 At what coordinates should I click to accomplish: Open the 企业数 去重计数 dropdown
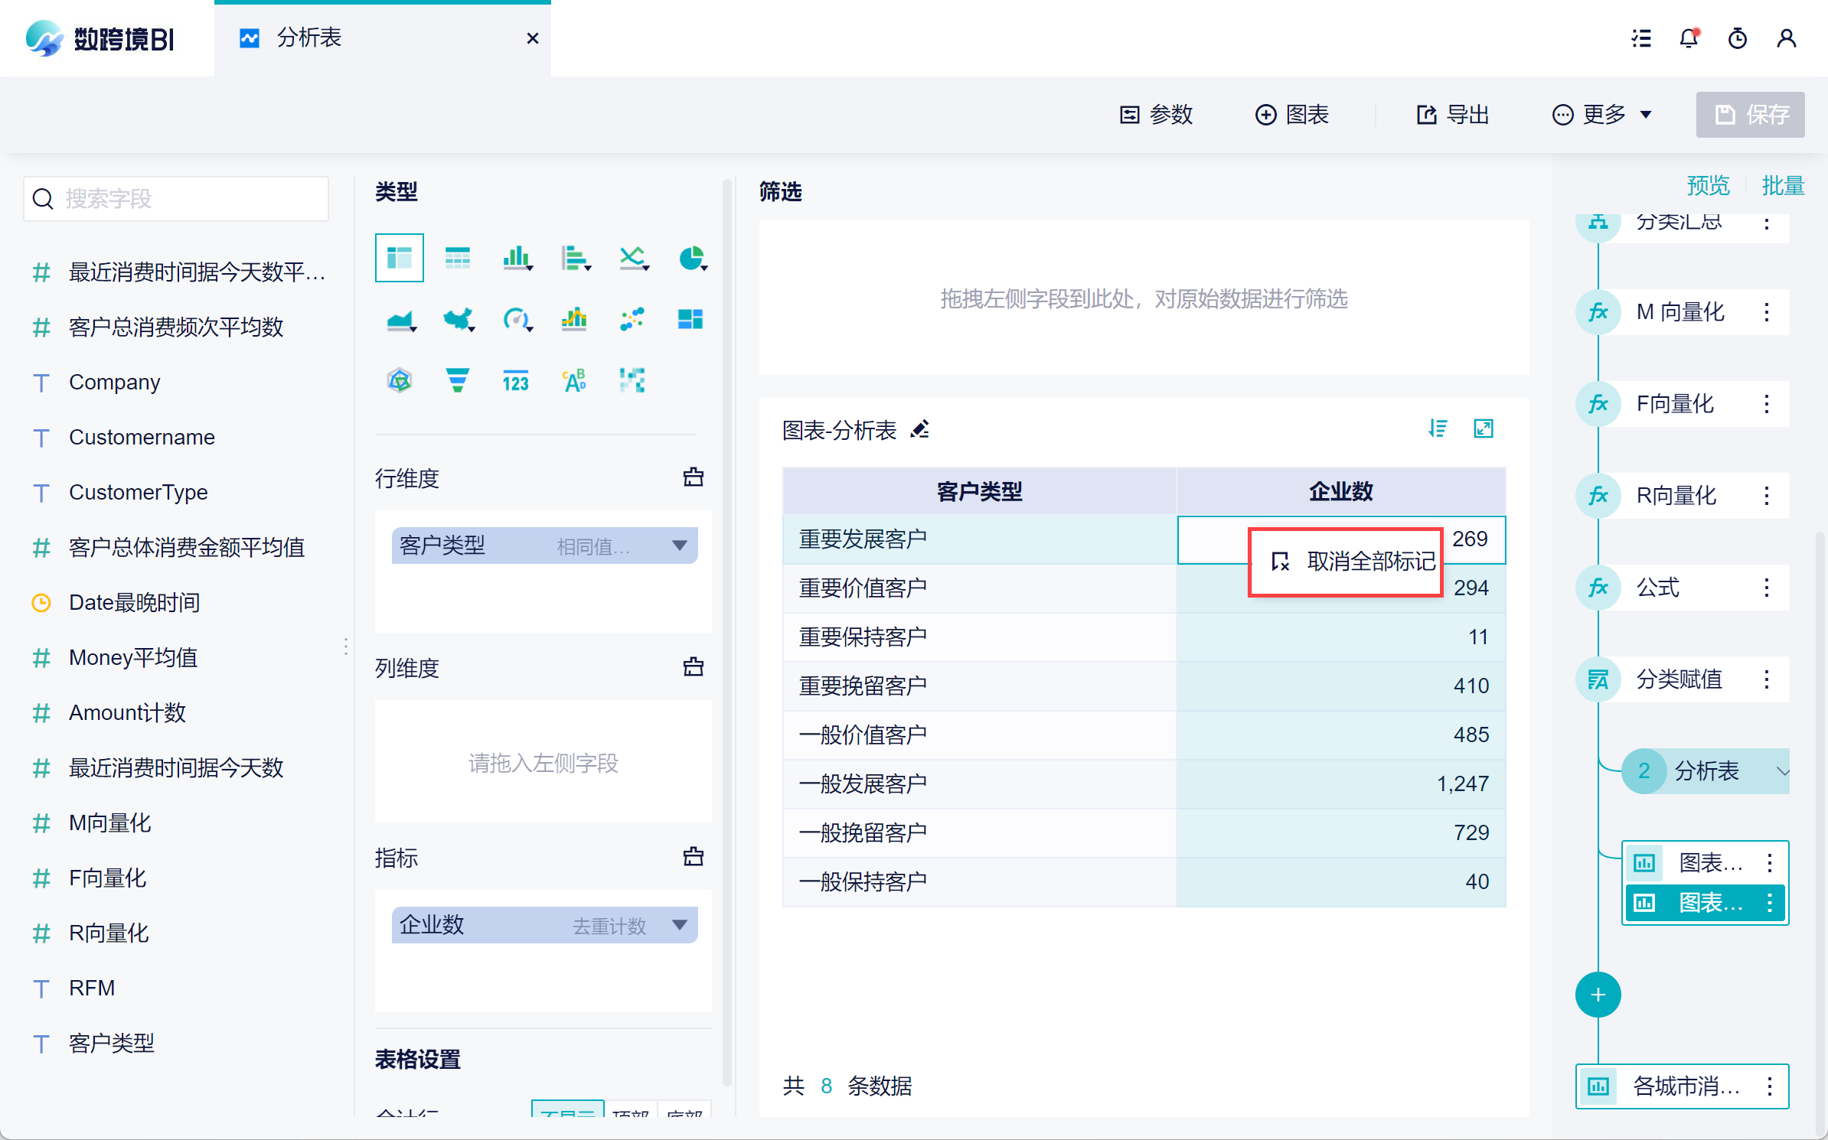(679, 925)
